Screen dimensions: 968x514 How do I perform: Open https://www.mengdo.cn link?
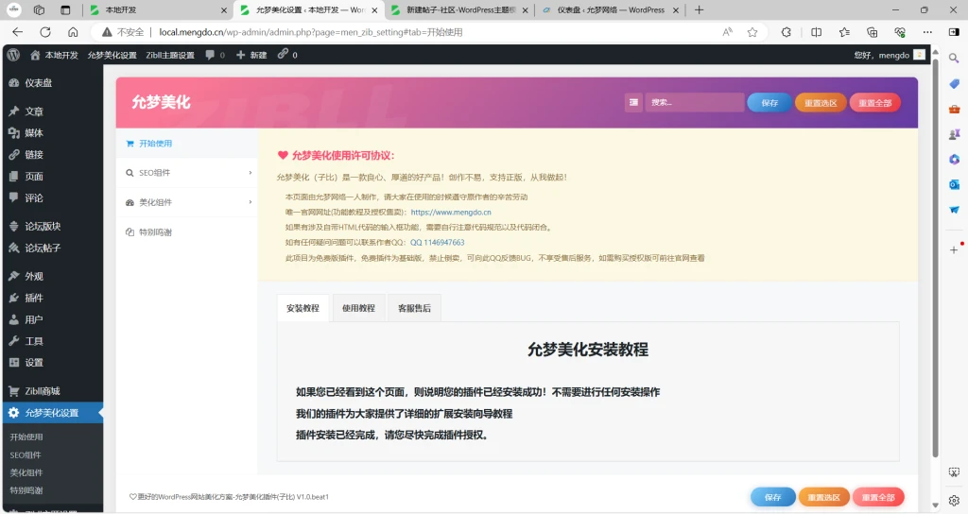point(451,213)
